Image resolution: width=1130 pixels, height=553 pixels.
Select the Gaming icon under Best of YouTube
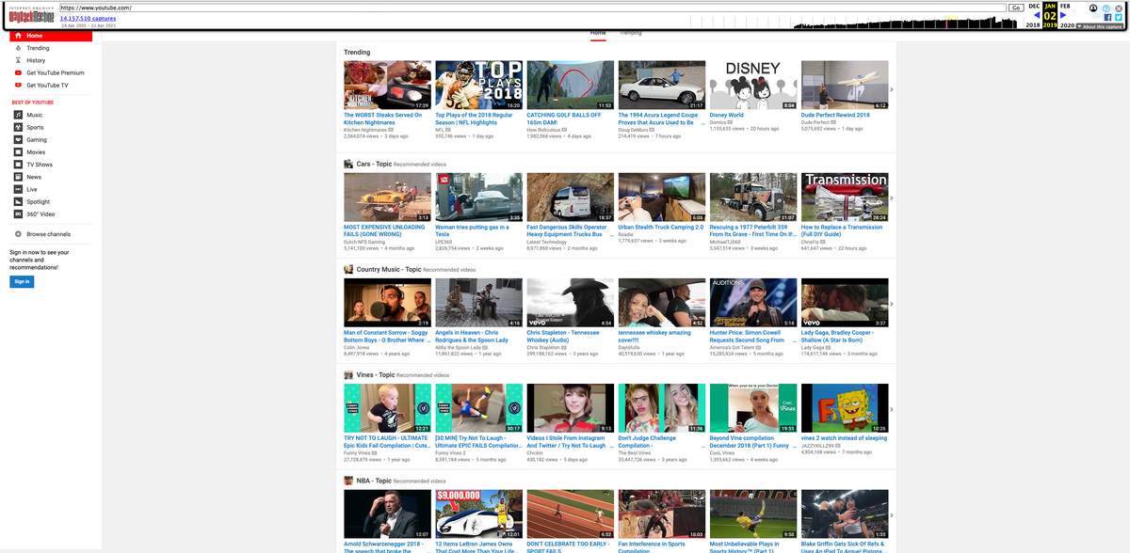pos(18,139)
